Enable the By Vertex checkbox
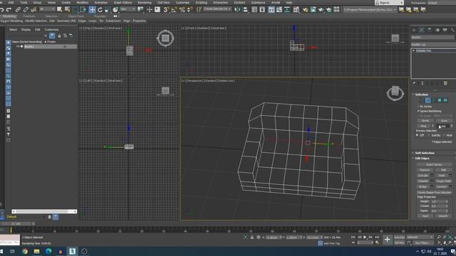This screenshot has height=256, width=456. 418,107
